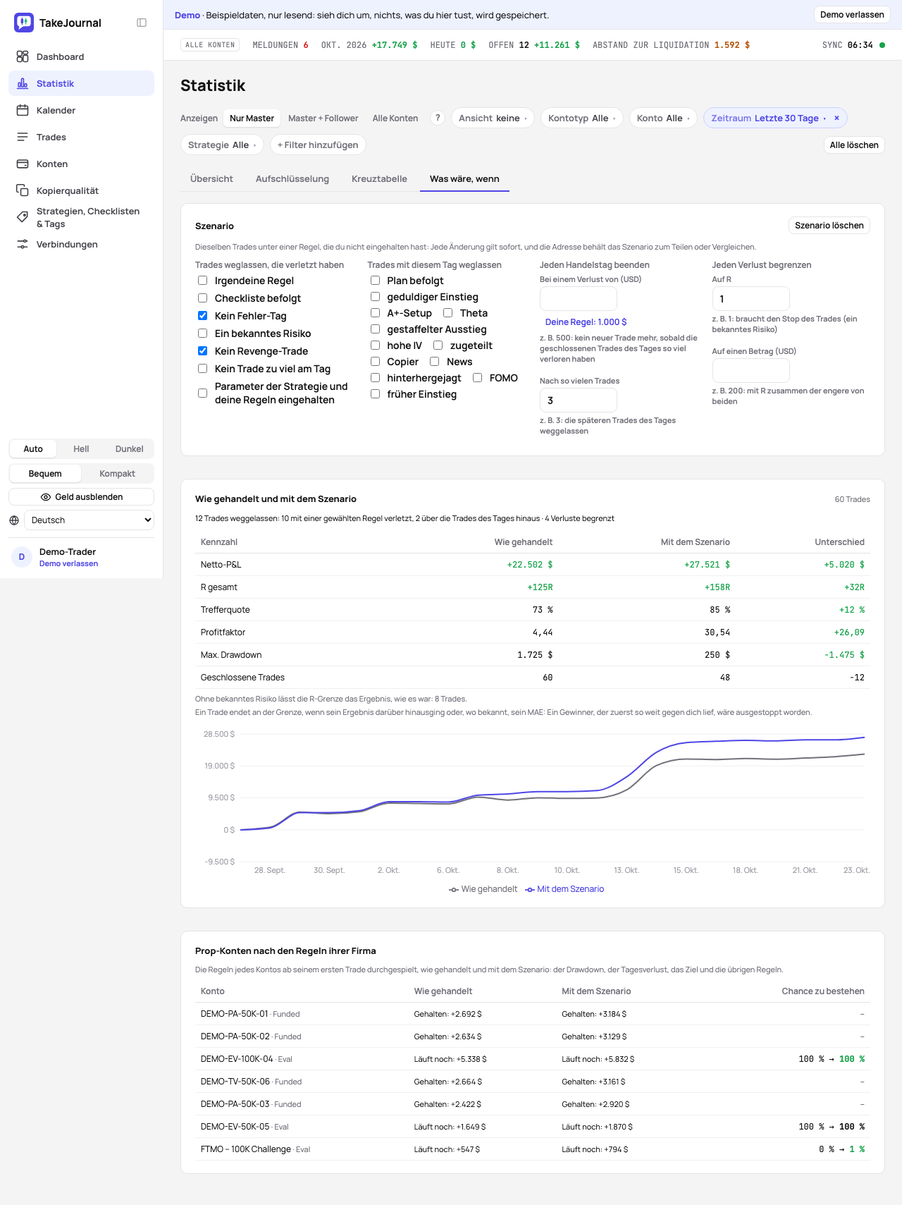The image size is (902, 1205).
Task: Click the top Demo verlassen button
Action: (x=852, y=15)
